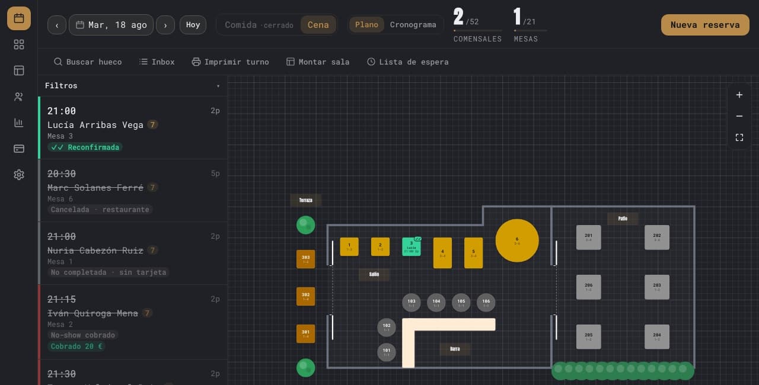
Task: Open Lista de espera
Action: click(x=408, y=62)
